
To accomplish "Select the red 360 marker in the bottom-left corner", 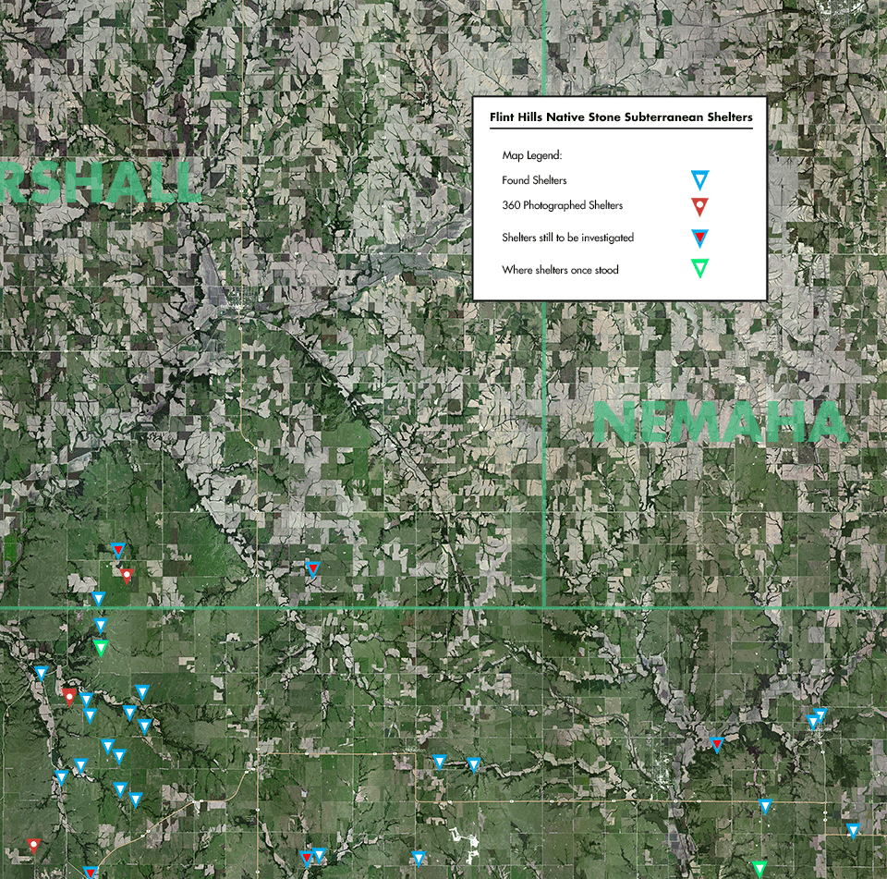I will (34, 846).
